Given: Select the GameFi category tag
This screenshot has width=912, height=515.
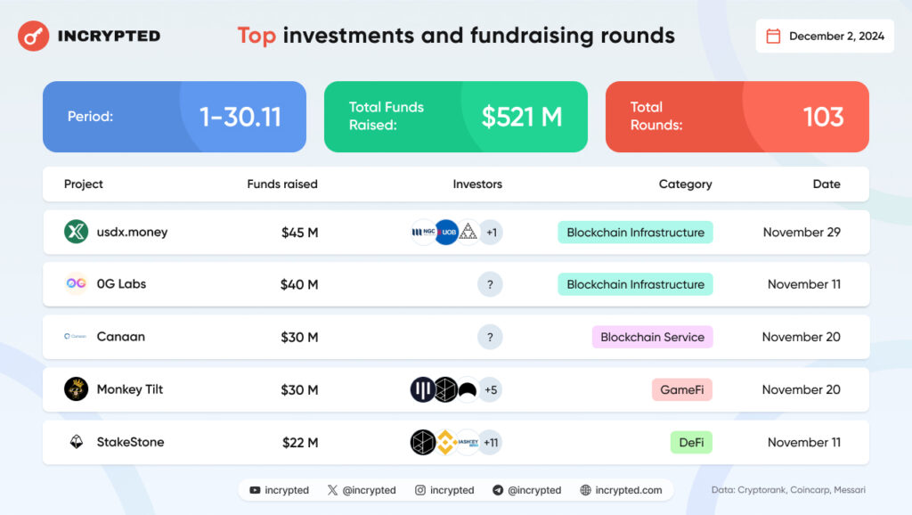Looking at the screenshot, I should (x=682, y=389).
